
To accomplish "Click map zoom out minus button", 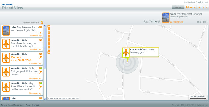I will click(49, 52).
